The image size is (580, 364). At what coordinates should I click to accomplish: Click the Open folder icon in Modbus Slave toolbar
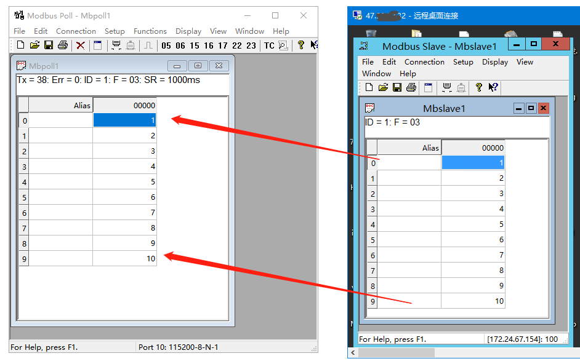point(383,87)
